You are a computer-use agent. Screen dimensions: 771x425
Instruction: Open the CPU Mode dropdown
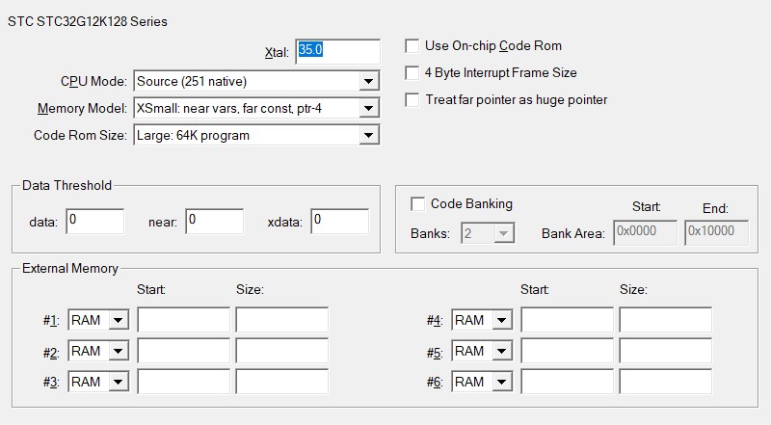click(x=256, y=81)
